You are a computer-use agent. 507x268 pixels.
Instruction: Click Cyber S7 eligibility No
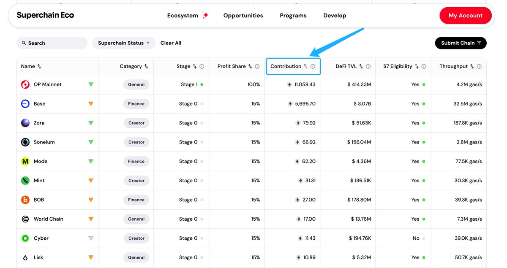click(x=416, y=238)
